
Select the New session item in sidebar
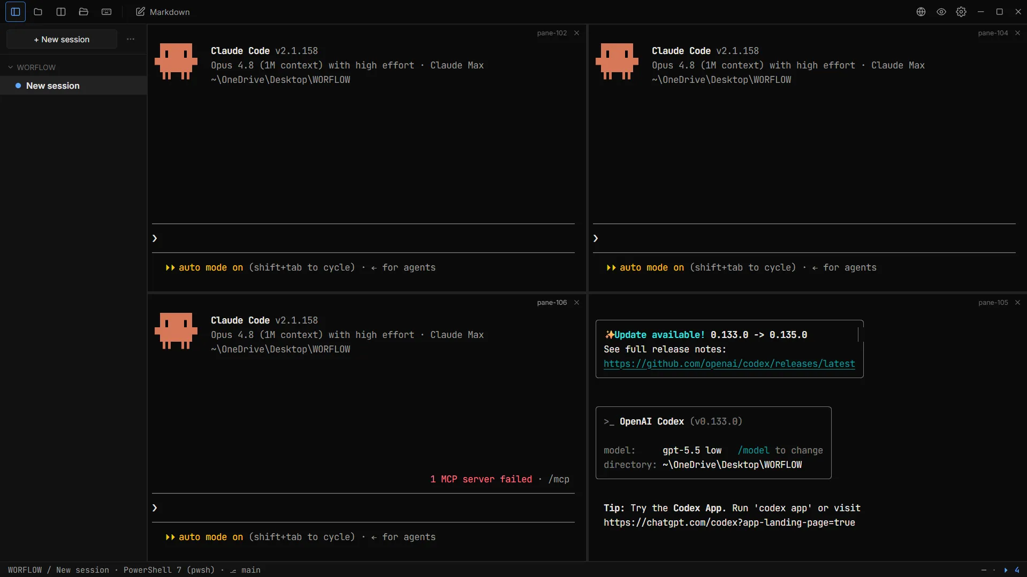(73, 86)
